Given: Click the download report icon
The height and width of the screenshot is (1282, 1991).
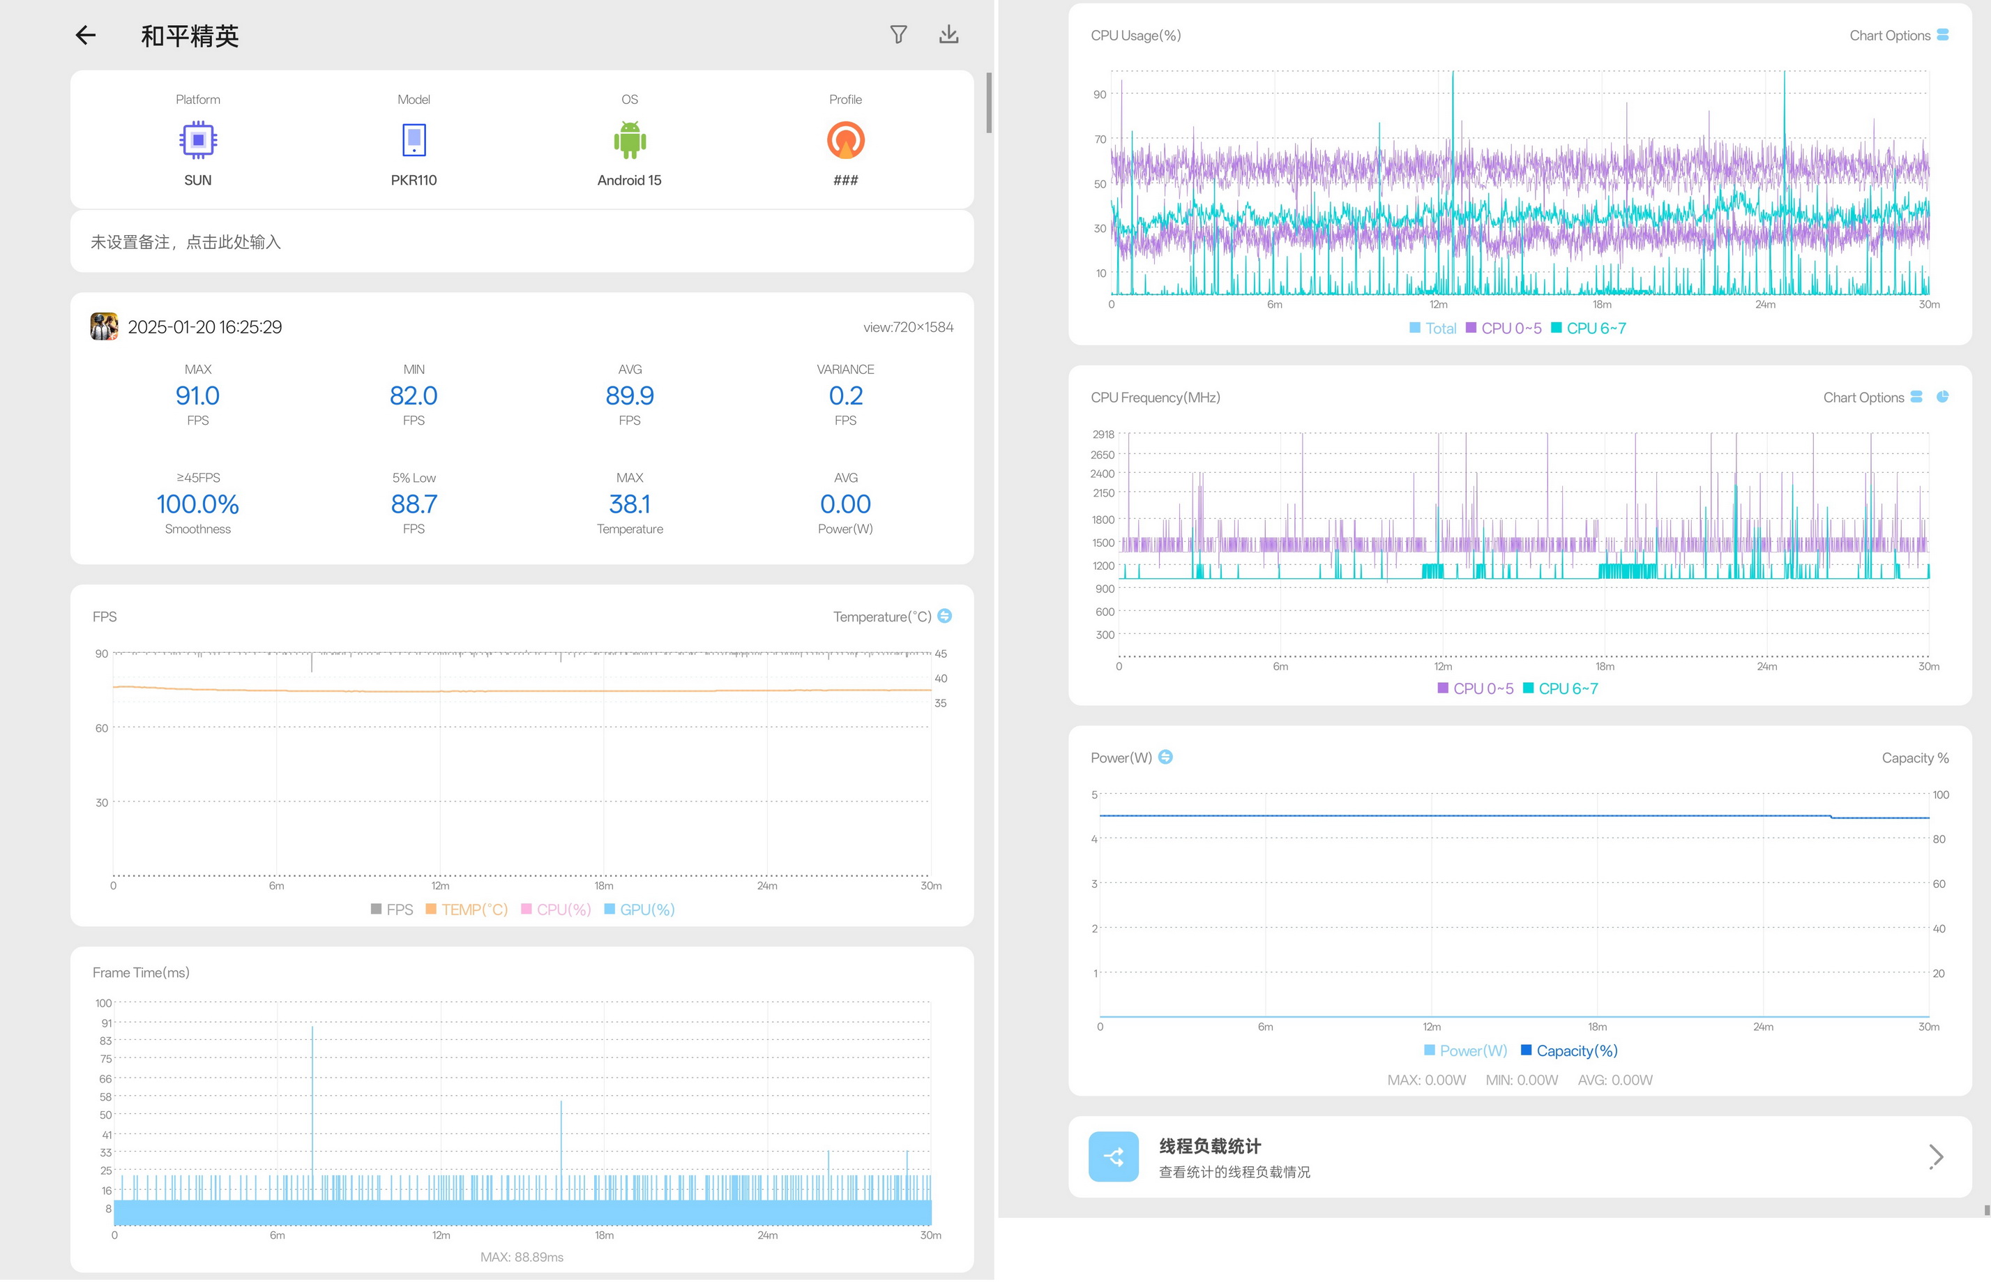Looking at the screenshot, I should [948, 34].
